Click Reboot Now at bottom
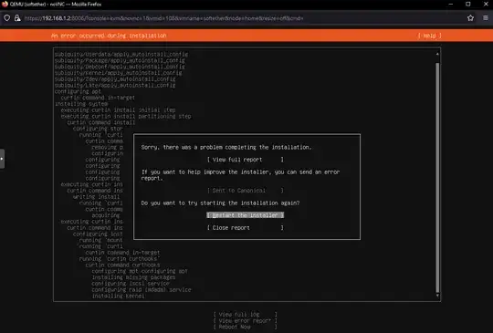 245,327
